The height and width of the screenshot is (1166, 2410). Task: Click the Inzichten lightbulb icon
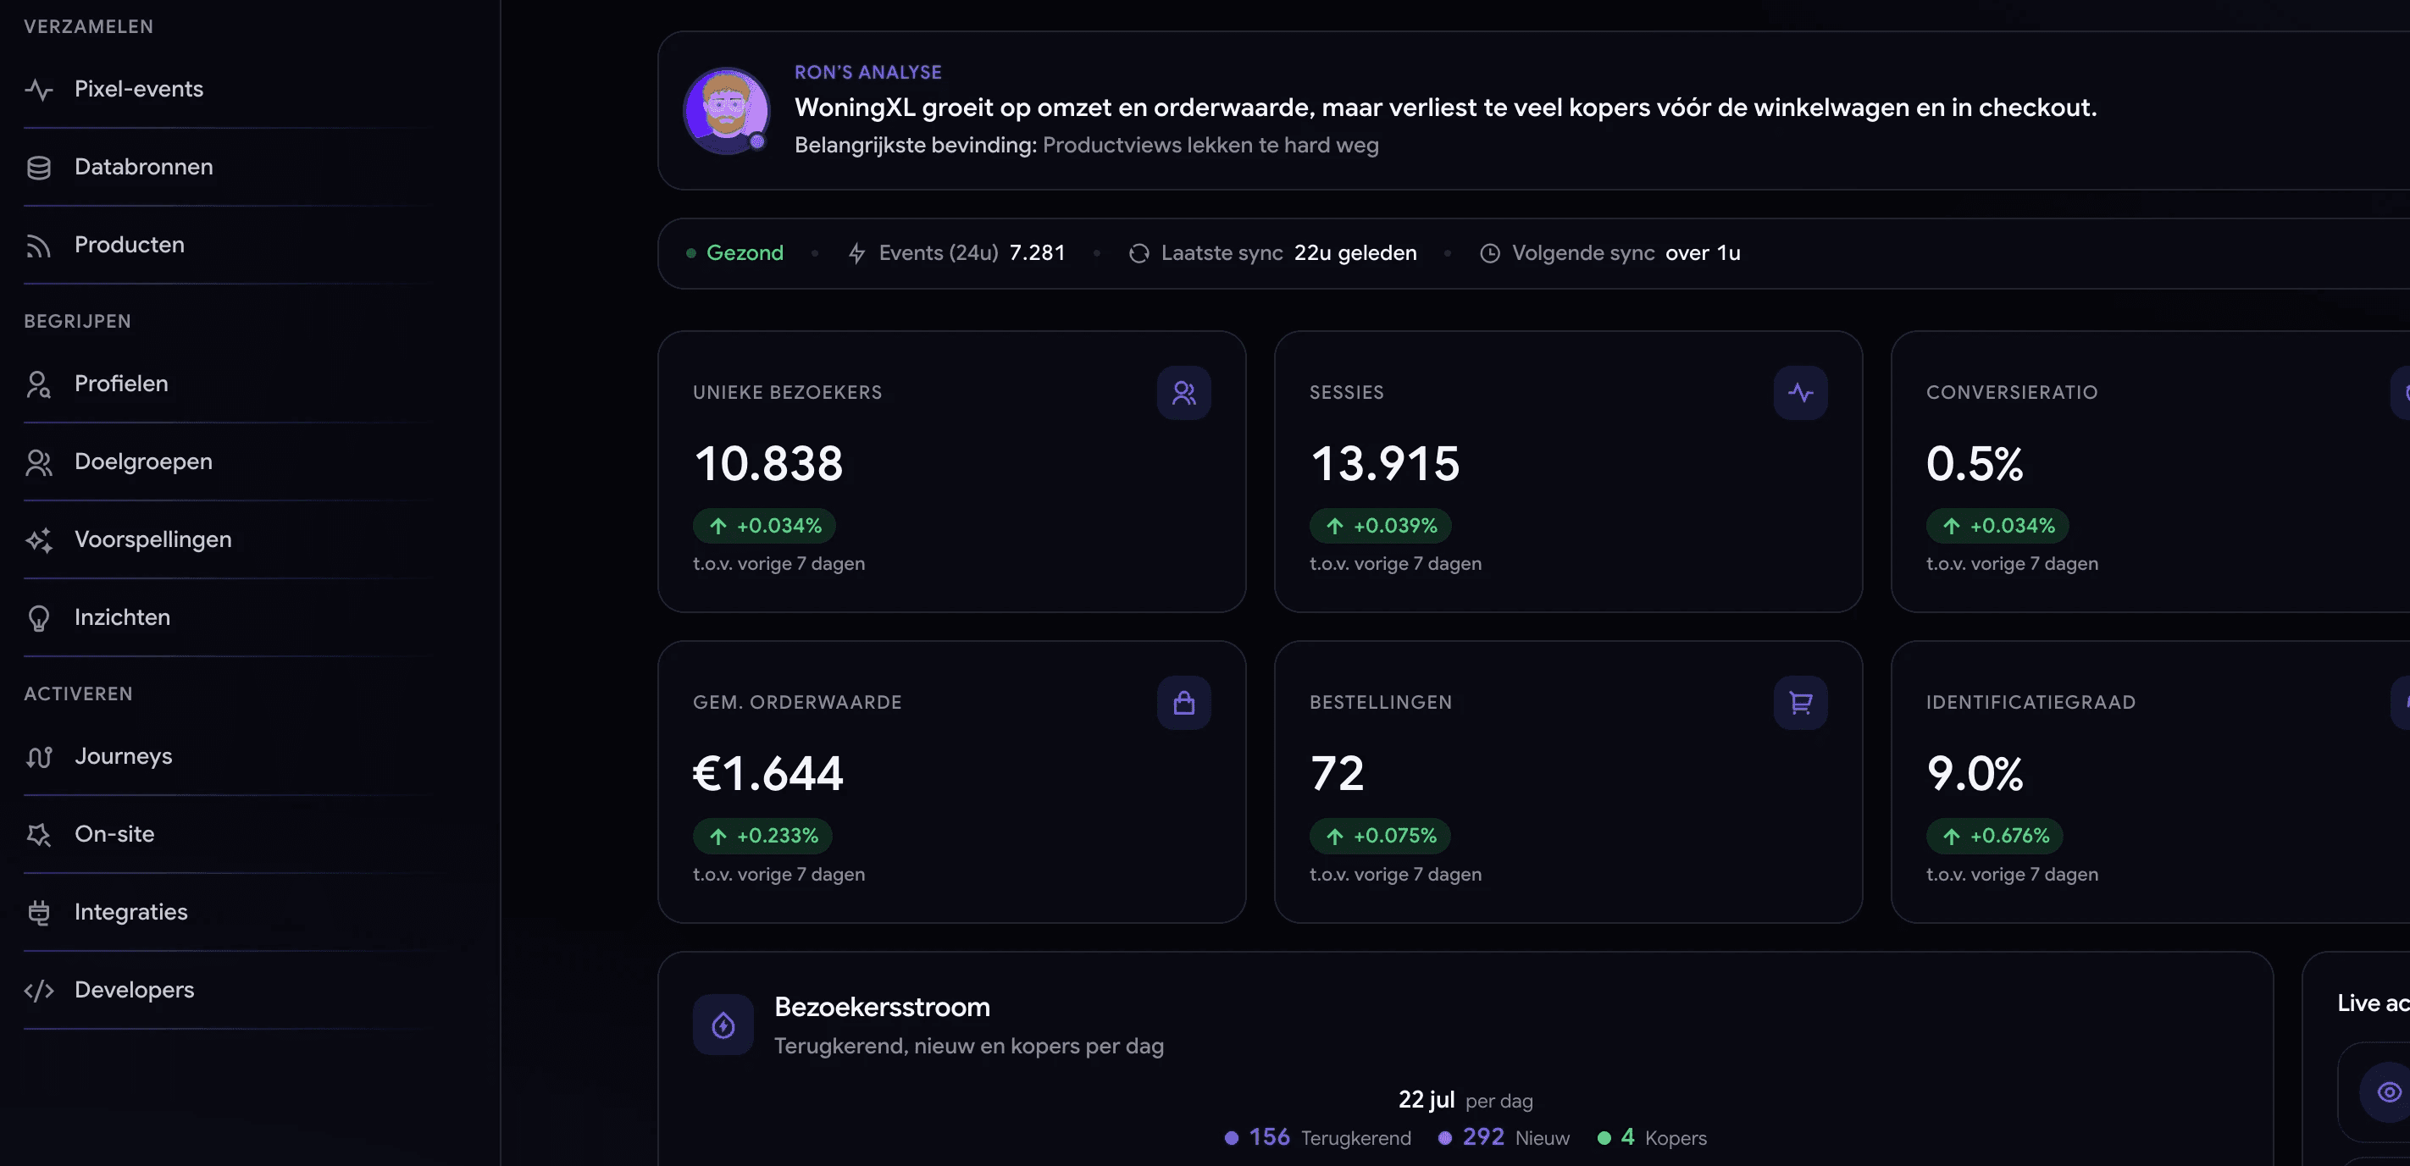(38, 618)
